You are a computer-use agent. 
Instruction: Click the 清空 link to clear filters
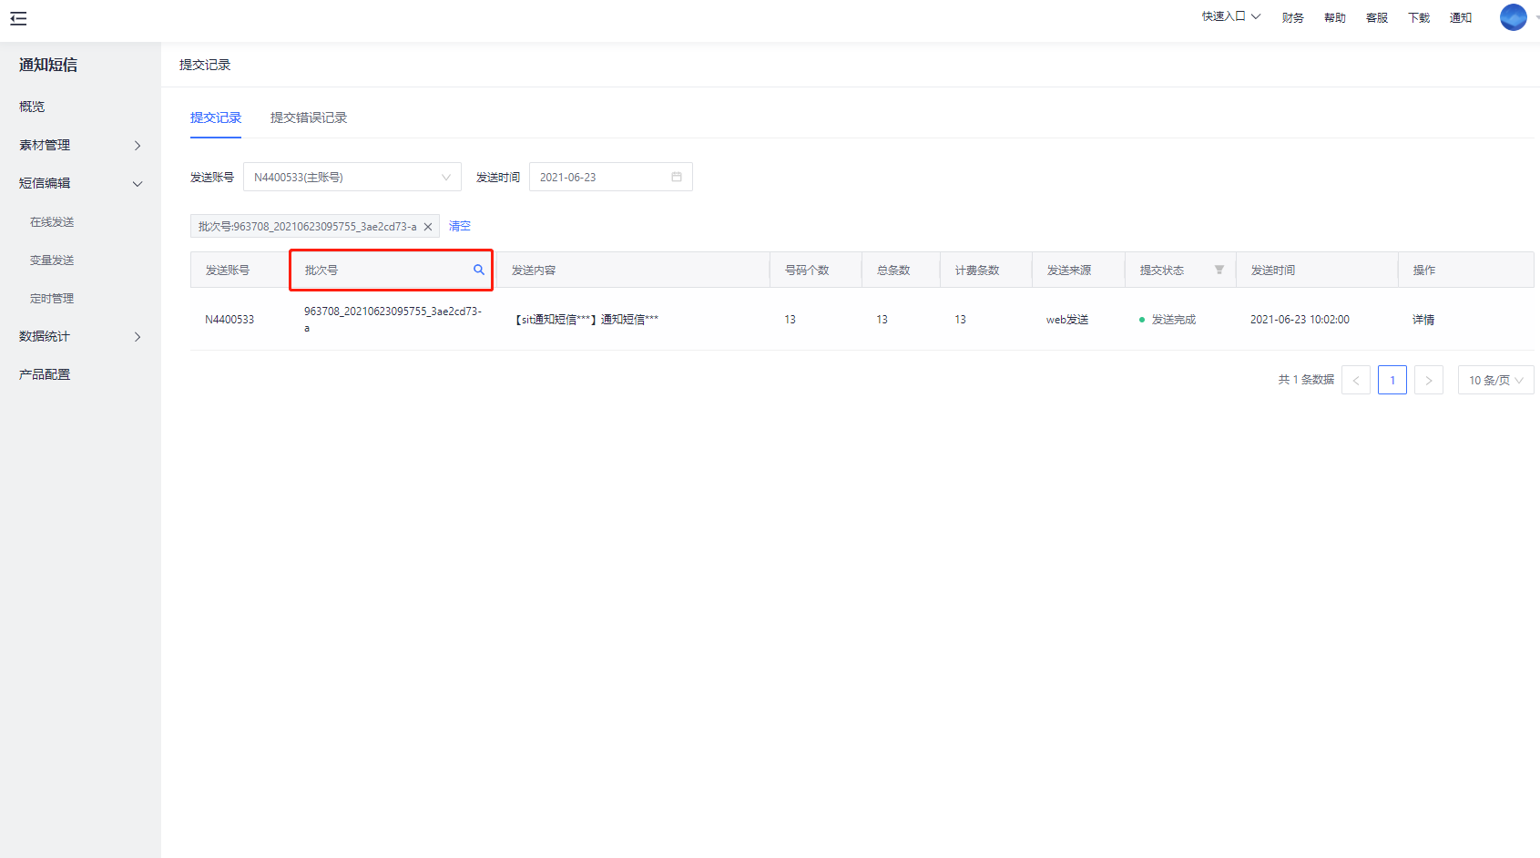pyautogui.click(x=460, y=226)
